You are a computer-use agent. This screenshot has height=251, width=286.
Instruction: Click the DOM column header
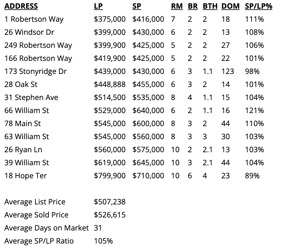click(x=230, y=6)
